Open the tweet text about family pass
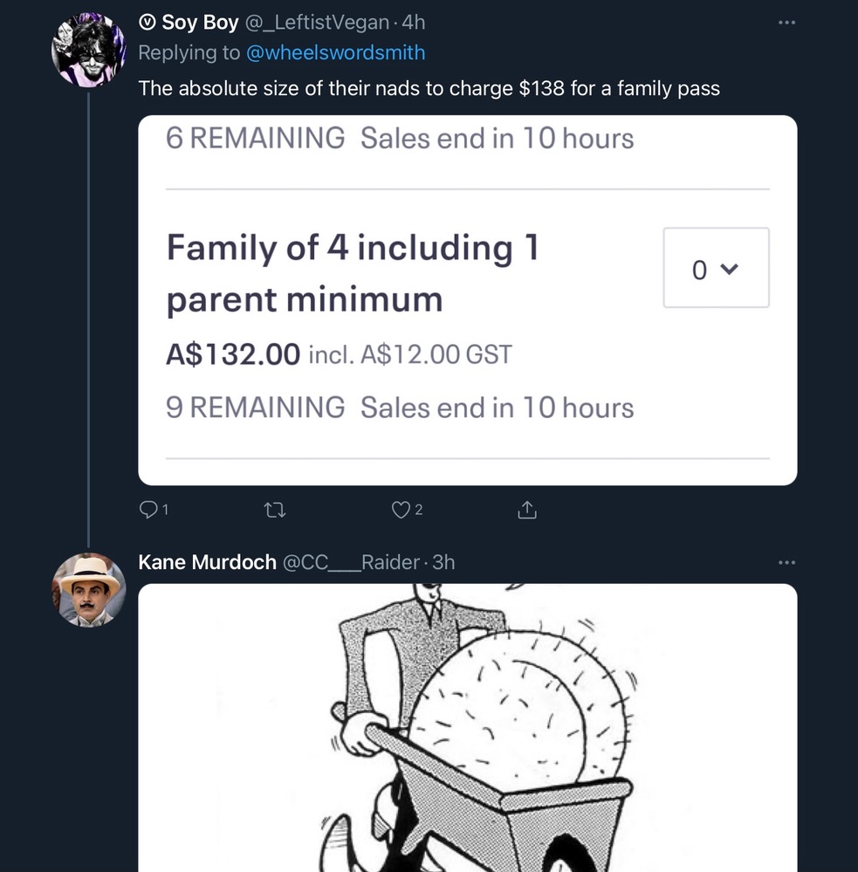Screen dimensions: 858x872 429,88
